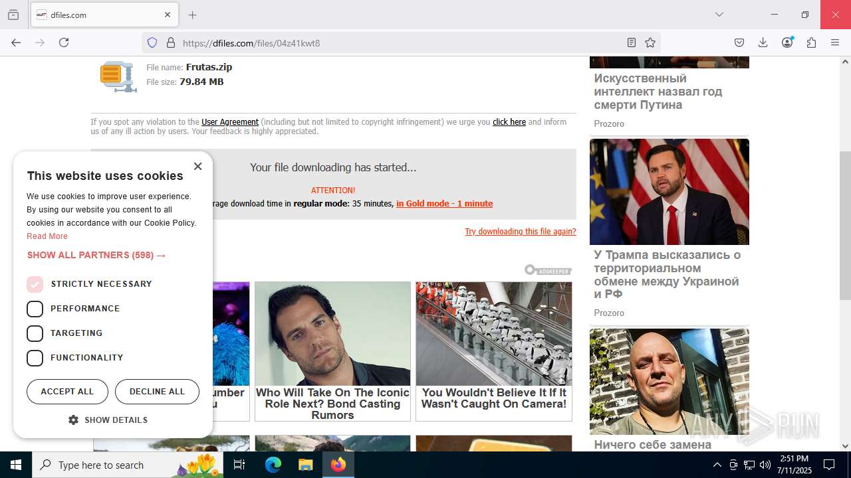Viewport: 851px width, 478px height.
Task: Open the 'in Gold mode - 1 minute' link
Action: pyautogui.click(x=444, y=204)
